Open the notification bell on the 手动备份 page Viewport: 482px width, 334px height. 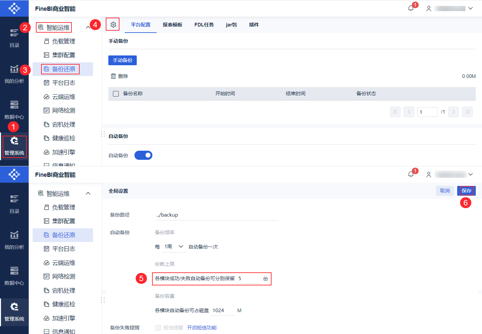pyautogui.click(x=411, y=8)
